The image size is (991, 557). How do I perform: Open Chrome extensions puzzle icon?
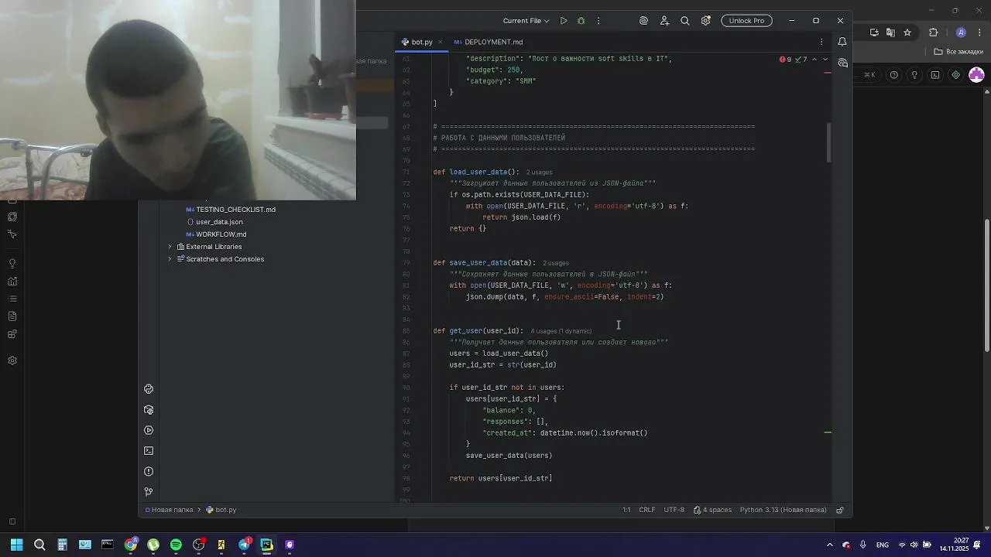933,32
